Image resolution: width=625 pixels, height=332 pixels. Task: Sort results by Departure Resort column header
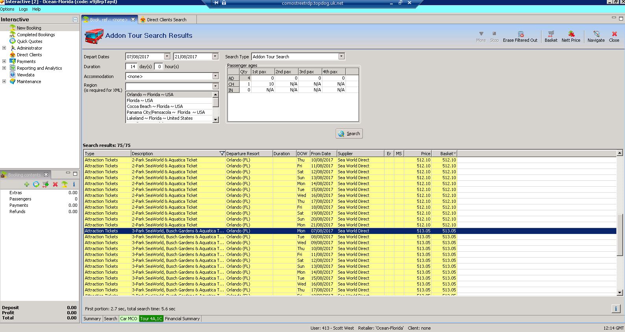point(249,154)
